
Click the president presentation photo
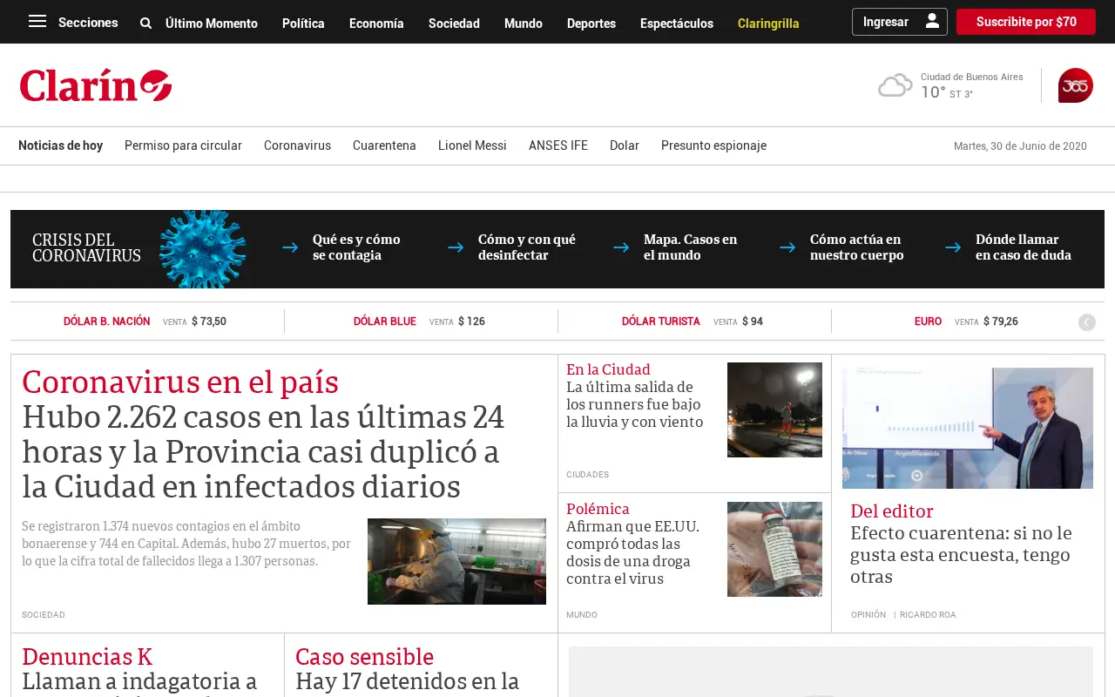[968, 428]
